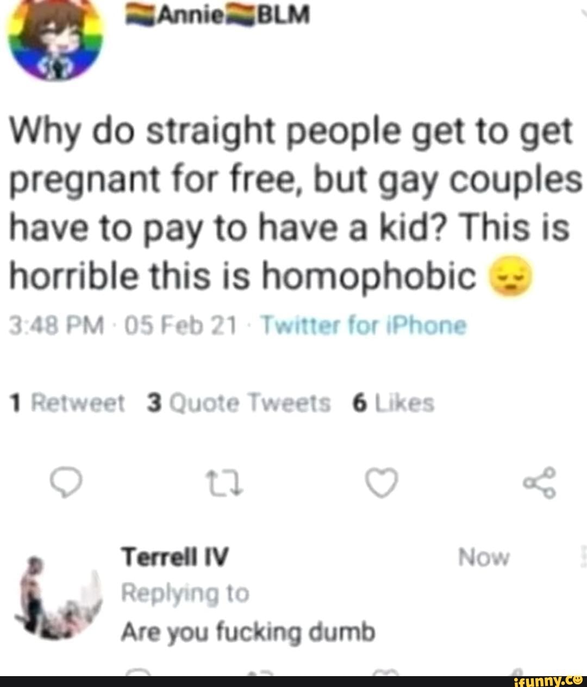Click the AnnieBLM display name
587x687 pixels.
[x=217, y=16]
